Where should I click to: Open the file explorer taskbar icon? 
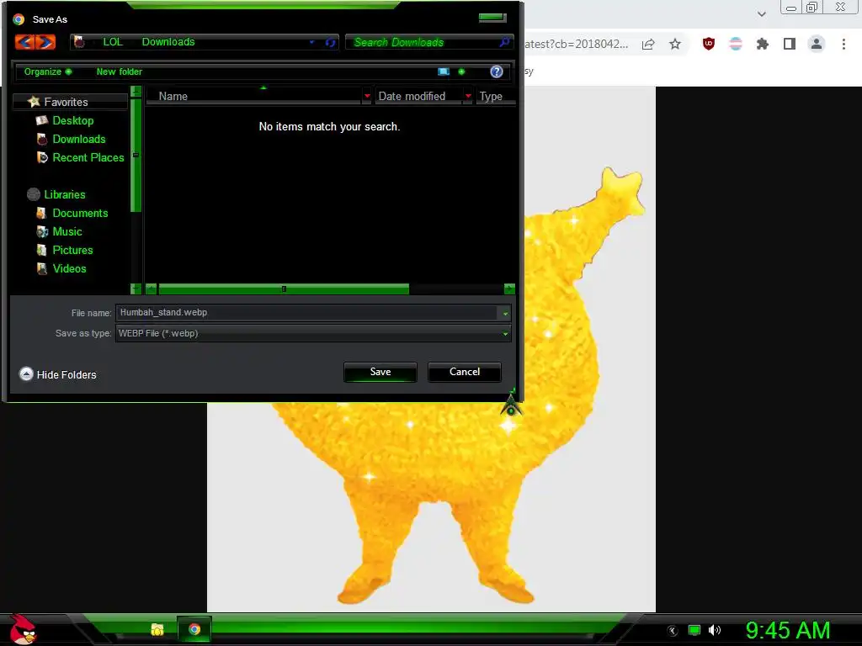click(x=157, y=629)
